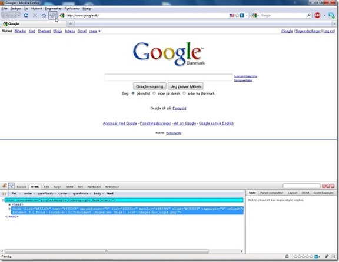Click the Firebug search box

pos(301,186)
